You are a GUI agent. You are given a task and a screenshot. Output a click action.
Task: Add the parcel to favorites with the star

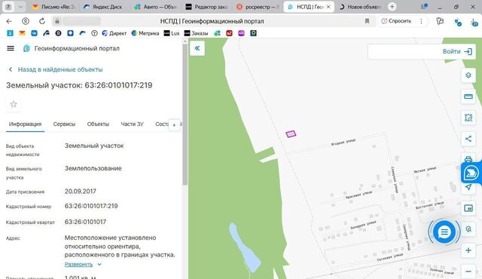[x=14, y=104]
